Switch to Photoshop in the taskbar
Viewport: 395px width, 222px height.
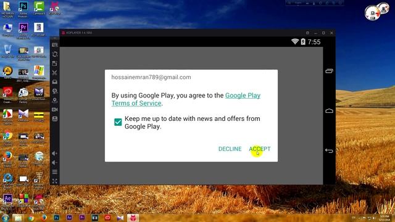[56, 218]
